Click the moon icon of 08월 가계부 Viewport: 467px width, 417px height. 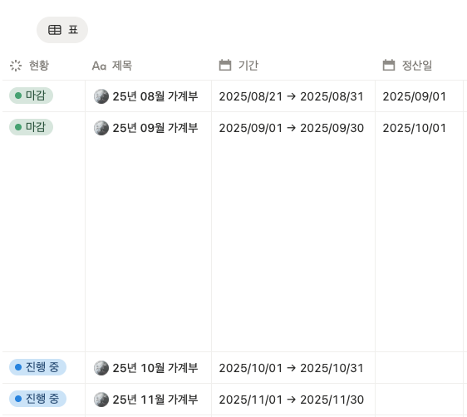[101, 96]
